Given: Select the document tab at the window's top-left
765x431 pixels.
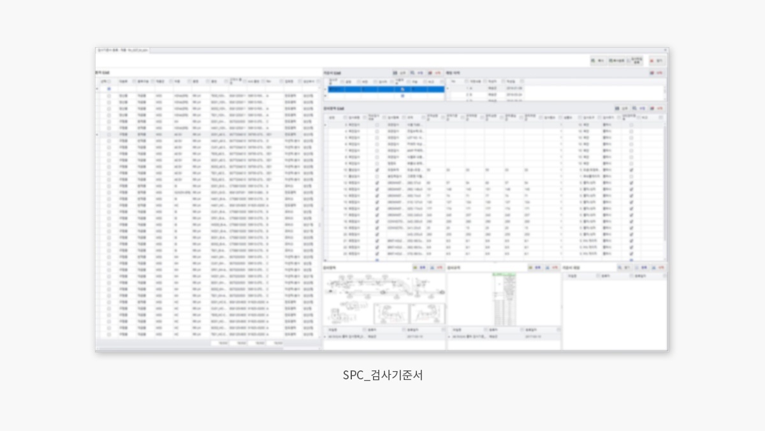Looking at the screenshot, I should (x=122, y=50).
